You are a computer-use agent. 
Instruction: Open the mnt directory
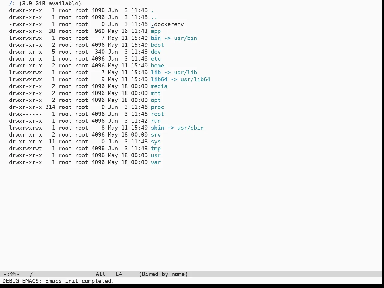156,93
